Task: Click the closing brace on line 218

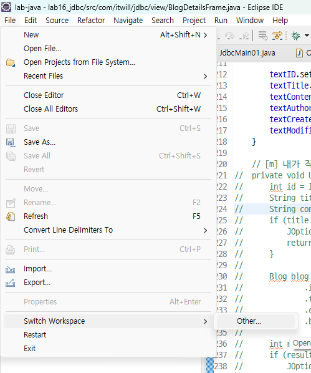Action: (x=254, y=142)
